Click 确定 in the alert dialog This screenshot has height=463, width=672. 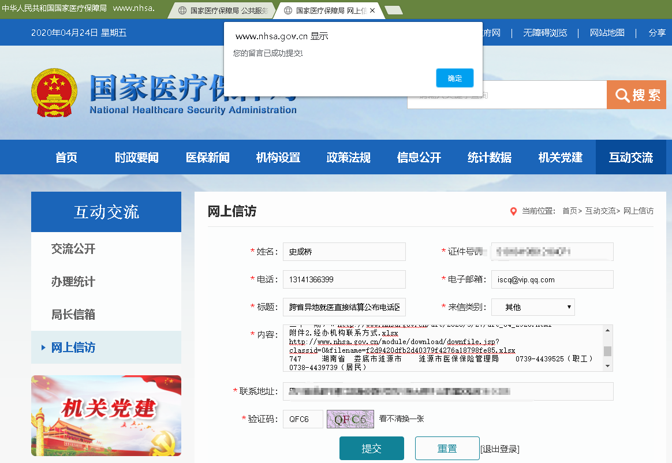point(455,78)
